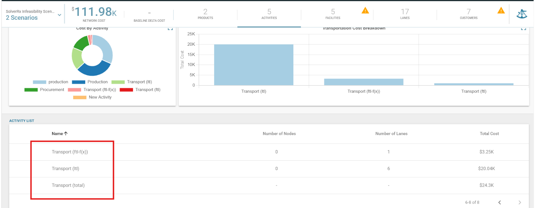The image size is (535, 208).
Task: Click the warning triangle next to Customers
Action: [501, 11]
